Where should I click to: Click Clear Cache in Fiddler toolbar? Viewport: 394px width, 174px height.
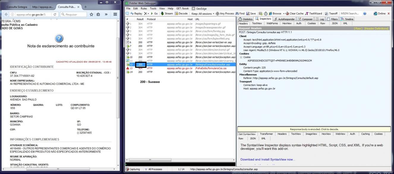294,13
